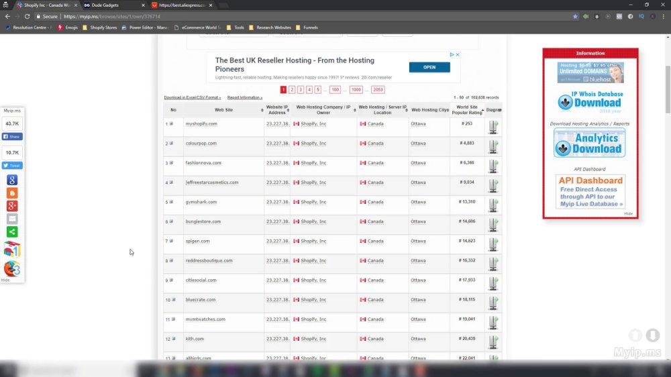Click Twitter Tweet button in sidebar
671x377 pixels.
click(12, 166)
